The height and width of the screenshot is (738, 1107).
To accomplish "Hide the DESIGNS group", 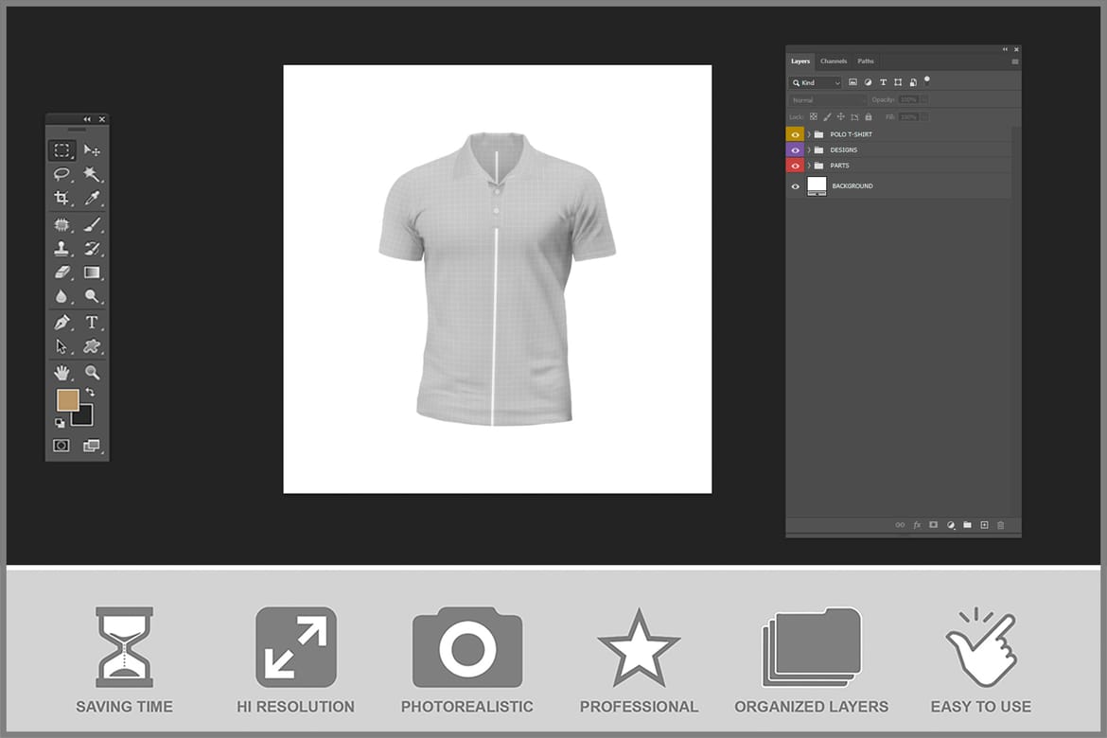I will point(795,149).
